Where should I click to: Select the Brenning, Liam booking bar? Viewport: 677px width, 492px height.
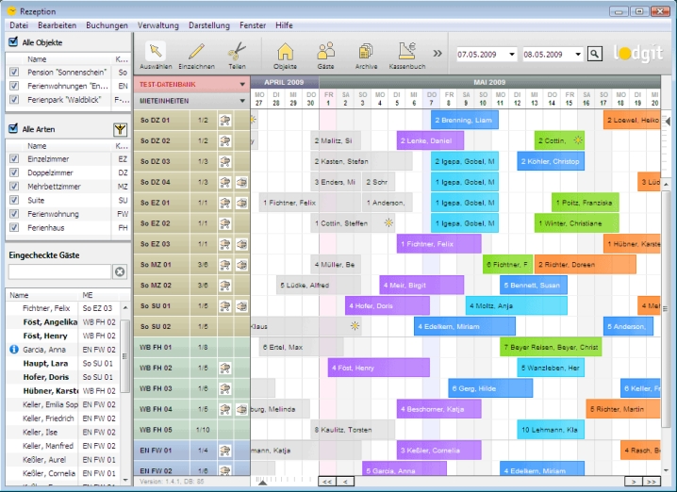click(464, 120)
